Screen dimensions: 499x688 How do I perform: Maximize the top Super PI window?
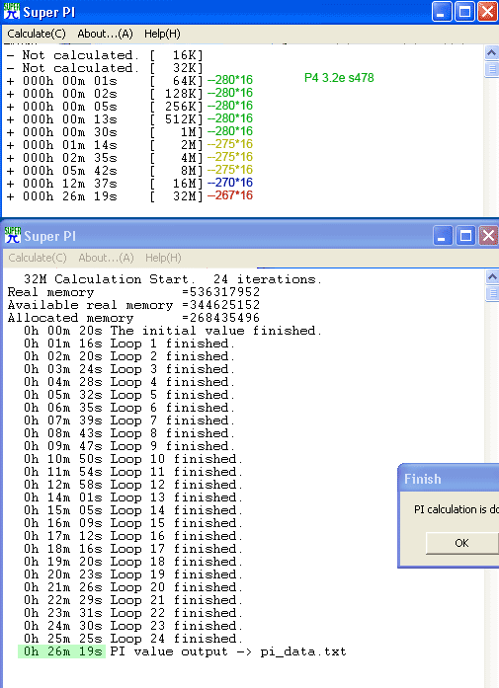tap(464, 12)
